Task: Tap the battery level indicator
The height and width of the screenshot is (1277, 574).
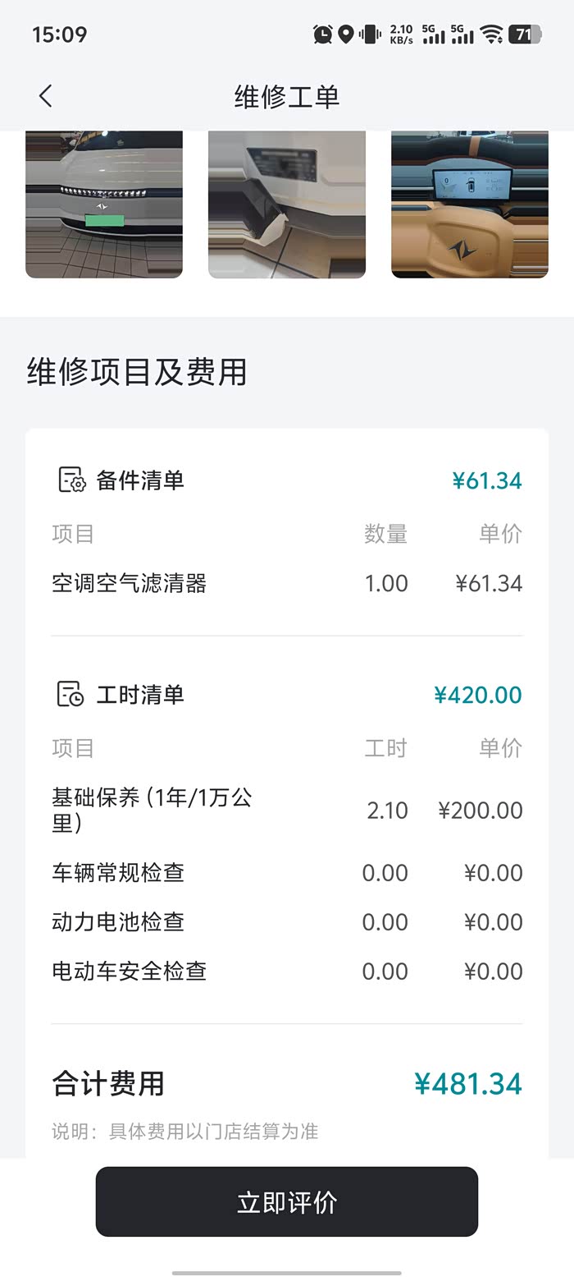Action: (x=525, y=34)
